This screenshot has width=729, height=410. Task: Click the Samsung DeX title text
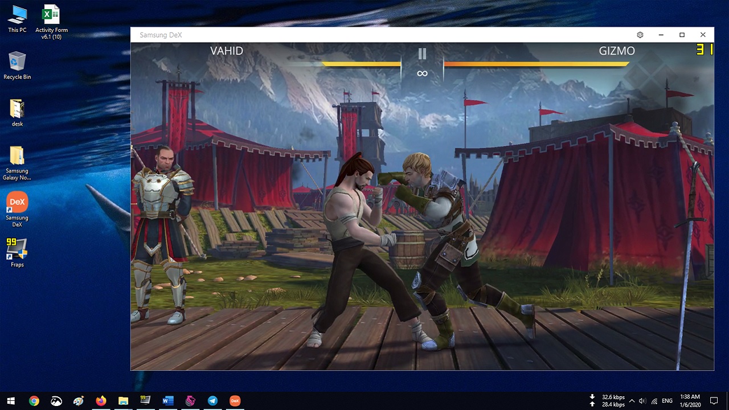coord(161,35)
